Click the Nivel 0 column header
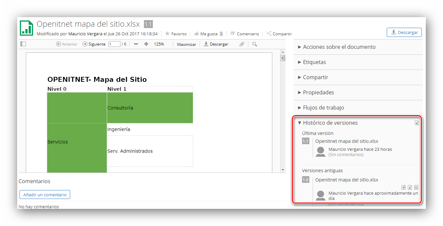This screenshot has width=443, height=226. [x=77, y=89]
